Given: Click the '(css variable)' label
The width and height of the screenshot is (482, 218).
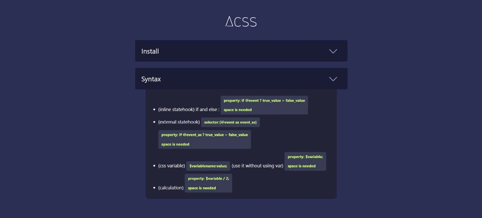Looking at the screenshot, I should point(171,166).
